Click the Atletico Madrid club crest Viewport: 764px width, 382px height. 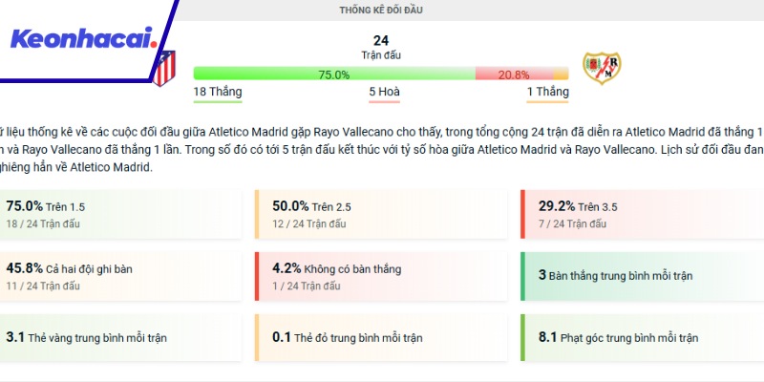[164, 68]
